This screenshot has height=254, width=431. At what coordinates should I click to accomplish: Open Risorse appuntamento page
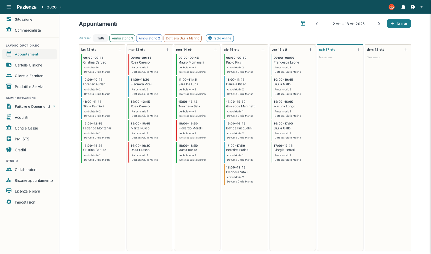pyautogui.click(x=30, y=180)
